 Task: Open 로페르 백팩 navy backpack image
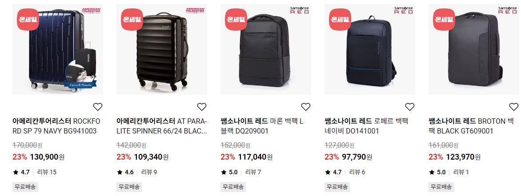pyautogui.click(x=370, y=49)
